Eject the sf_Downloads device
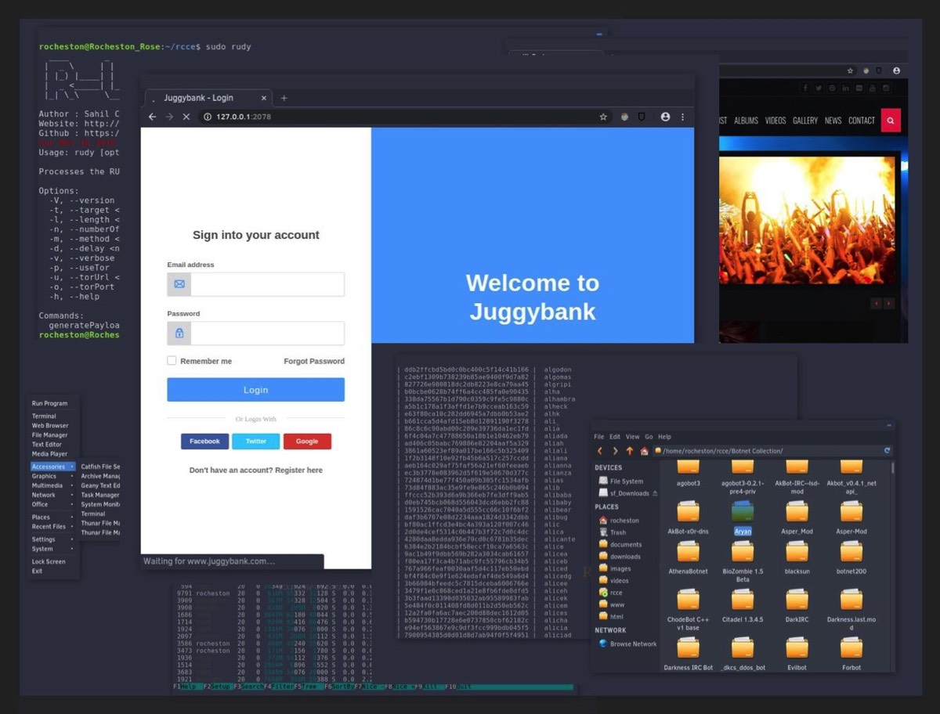The width and height of the screenshot is (940, 714). click(655, 493)
